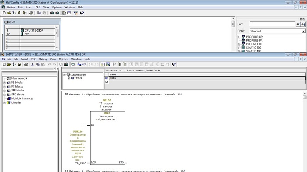307x172 pixels.
Task: Click New block icon in LAD/STL/FBD toolbar
Action: pyautogui.click(x=4, y=64)
